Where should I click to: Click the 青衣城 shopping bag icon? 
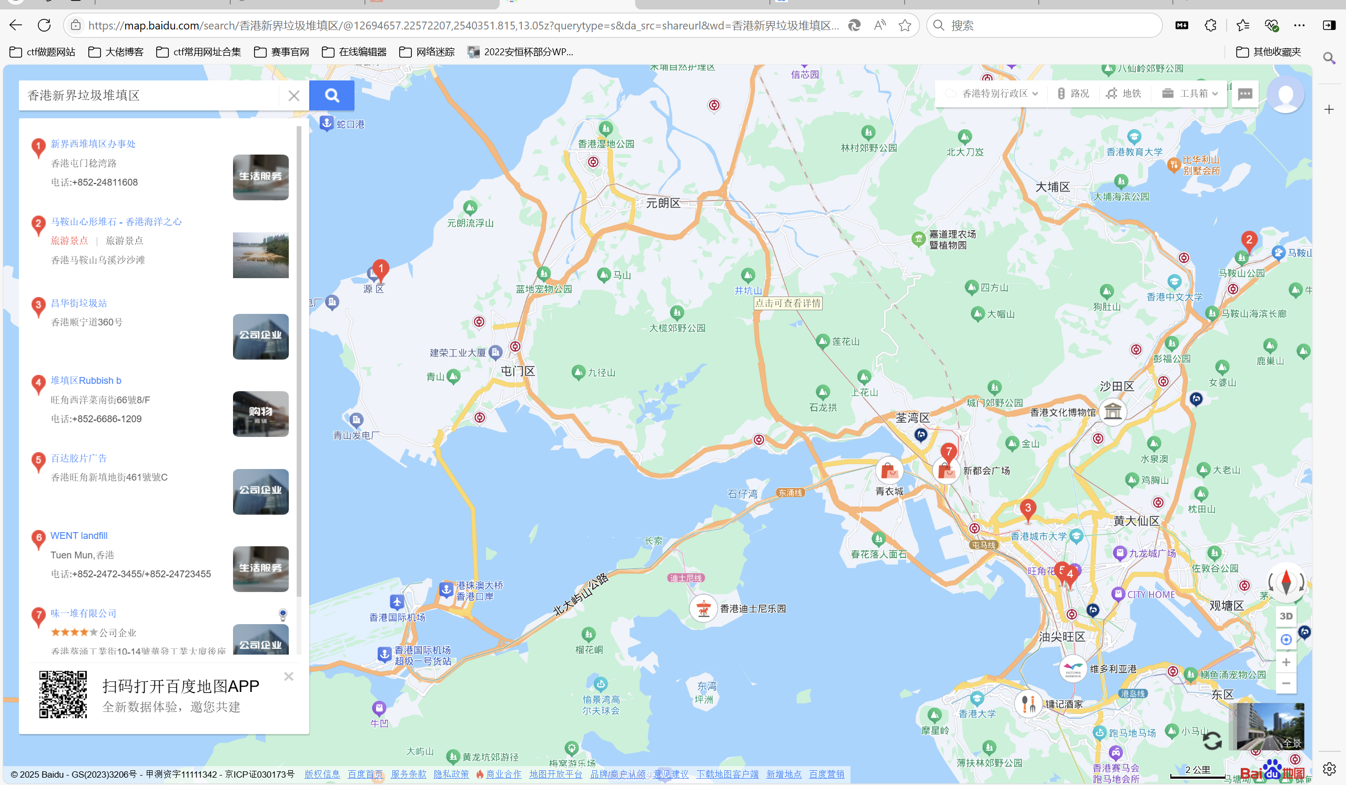(x=889, y=471)
